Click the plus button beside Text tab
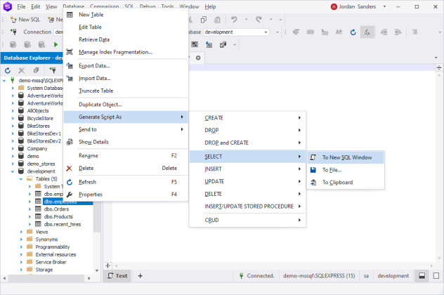This screenshot has height=295, width=444. point(140,276)
